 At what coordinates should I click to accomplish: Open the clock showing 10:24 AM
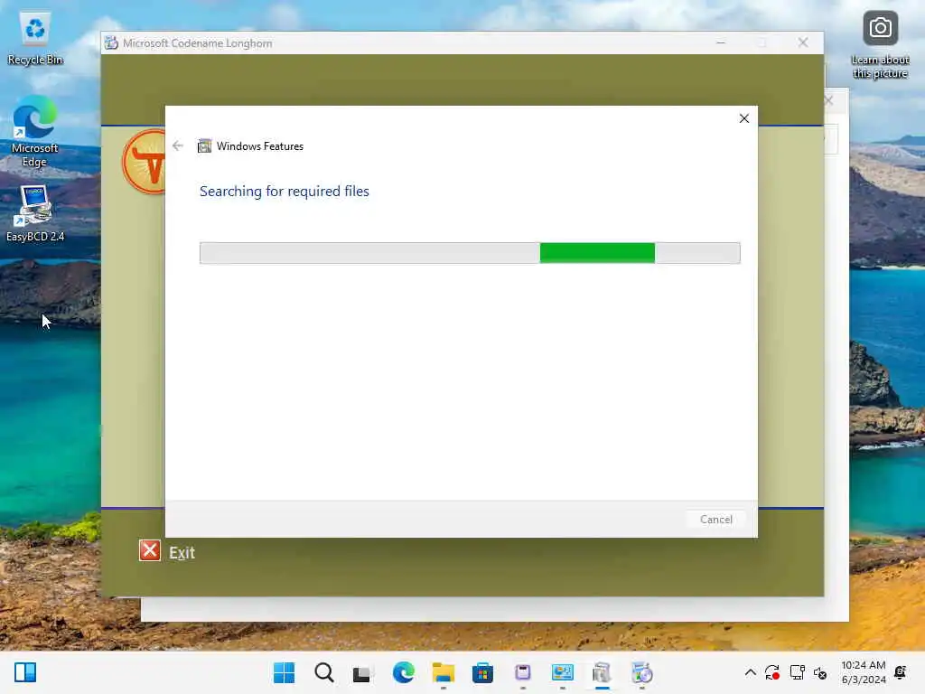[x=863, y=672]
